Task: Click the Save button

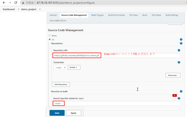Action: pyautogui.click(x=57, y=113)
